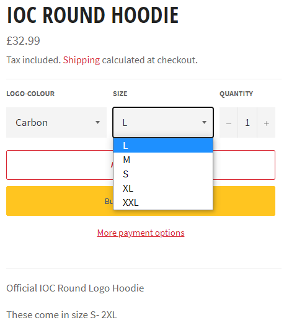
Task: Click the £32.99 price text
Action: click(23, 41)
